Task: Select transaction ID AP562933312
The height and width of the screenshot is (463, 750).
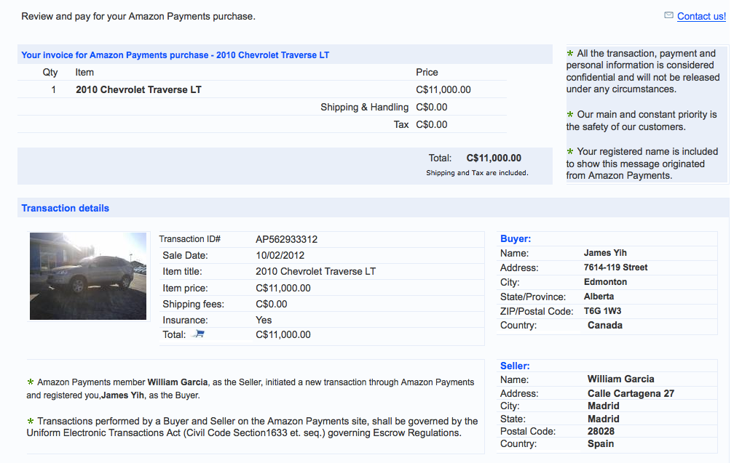Action: point(286,239)
